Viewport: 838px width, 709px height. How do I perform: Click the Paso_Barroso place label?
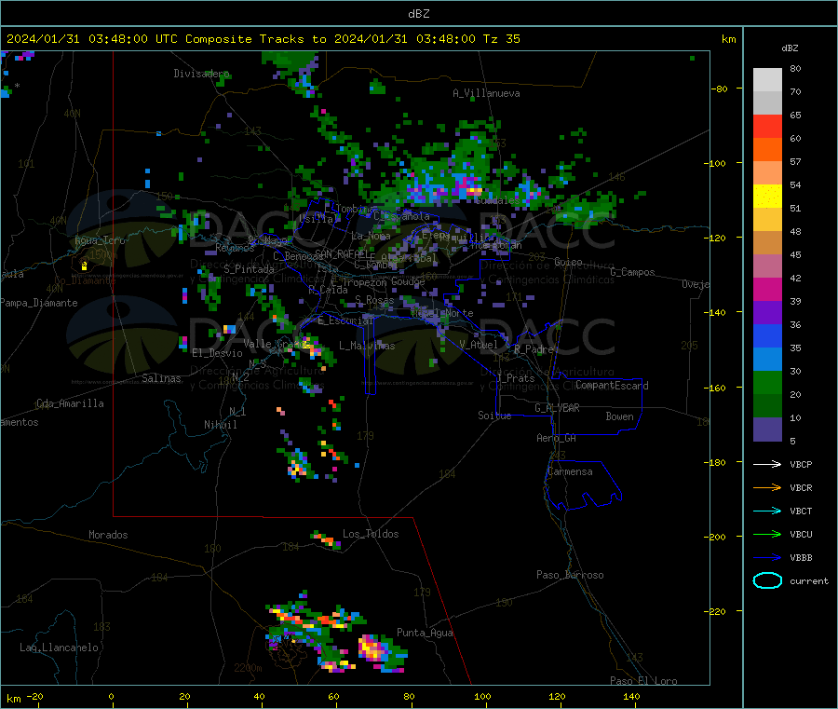click(x=570, y=575)
